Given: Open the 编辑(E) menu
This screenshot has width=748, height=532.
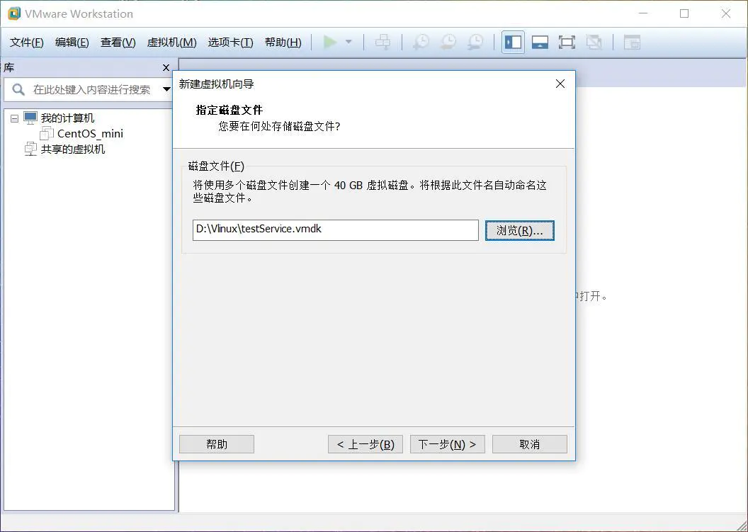Looking at the screenshot, I should [72, 43].
